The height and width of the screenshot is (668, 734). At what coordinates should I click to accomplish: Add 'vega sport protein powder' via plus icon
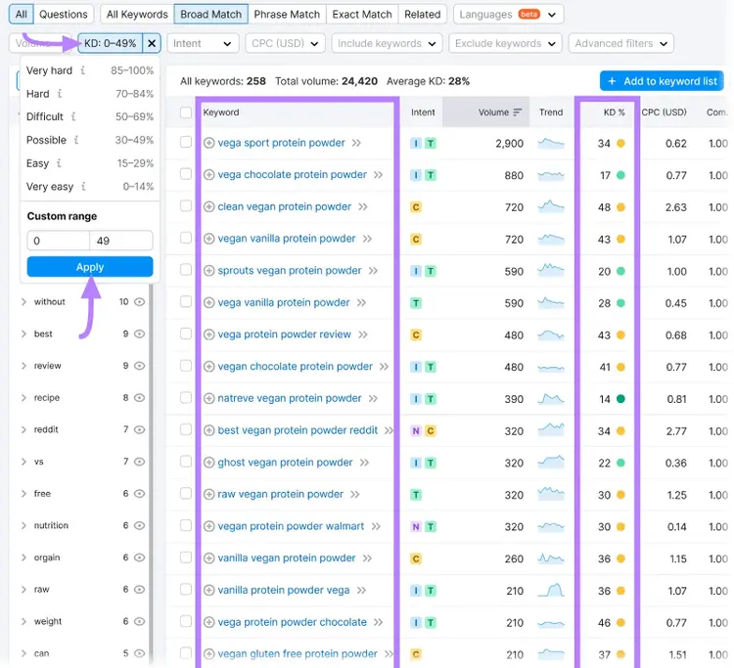[209, 143]
